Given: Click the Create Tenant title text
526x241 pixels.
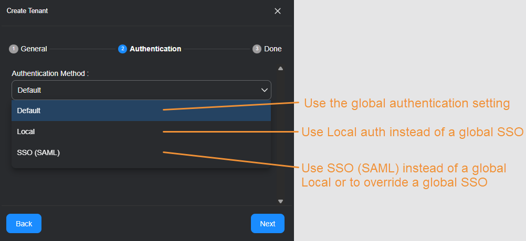Looking at the screenshot, I should pos(27,11).
